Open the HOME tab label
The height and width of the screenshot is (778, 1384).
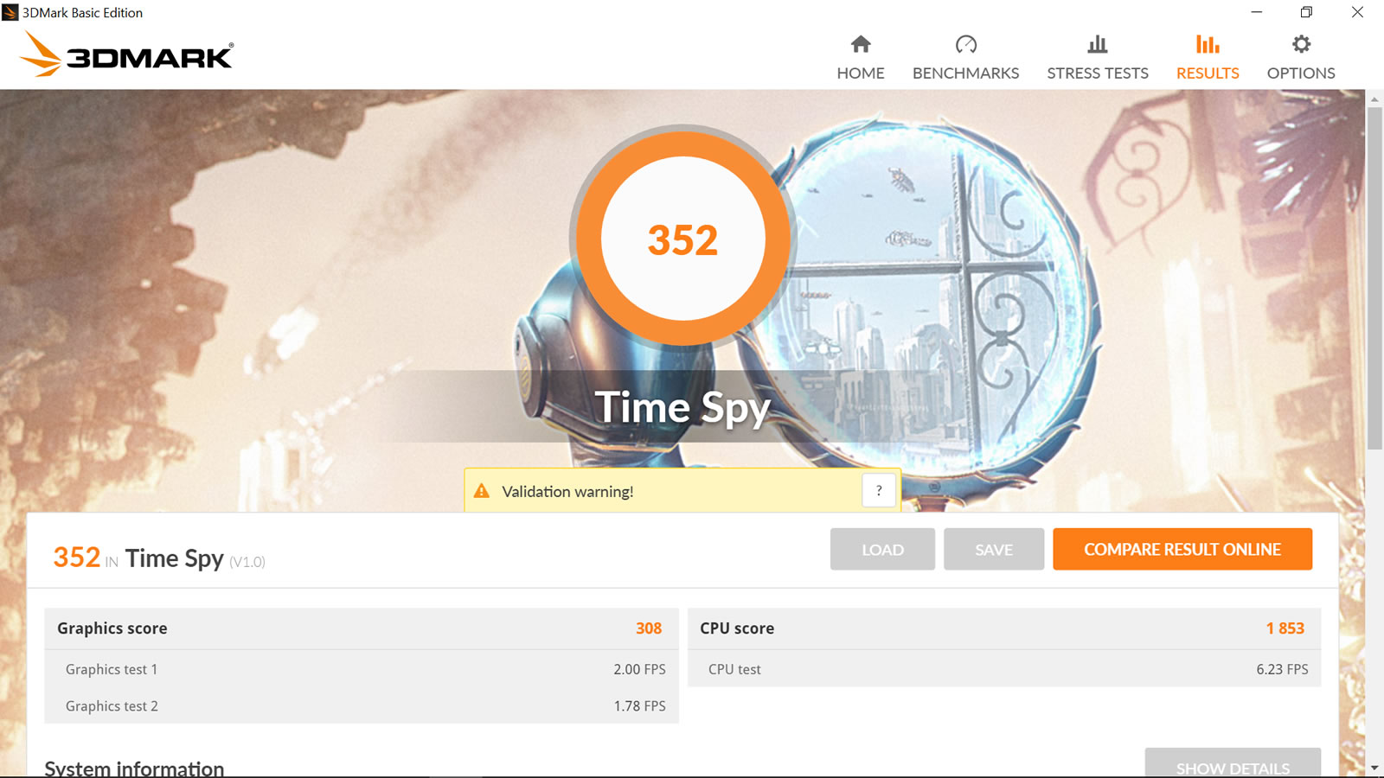point(861,73)
